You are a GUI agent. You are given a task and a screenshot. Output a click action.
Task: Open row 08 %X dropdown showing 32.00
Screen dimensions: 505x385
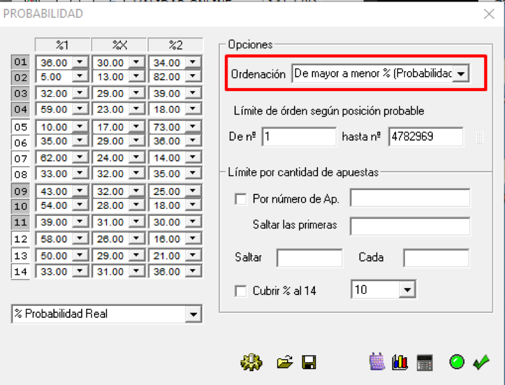tap(136, 173)
